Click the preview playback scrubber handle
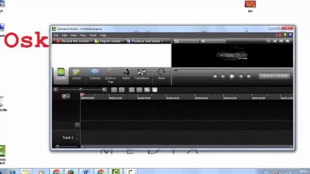 pyautogui.click(x=175, y=70)
